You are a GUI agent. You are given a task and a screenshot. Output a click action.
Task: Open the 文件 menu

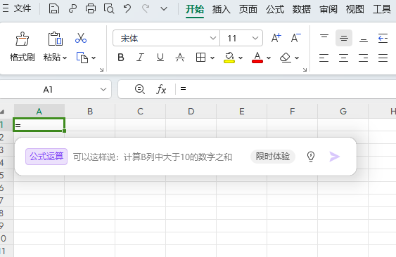[23, 9]
